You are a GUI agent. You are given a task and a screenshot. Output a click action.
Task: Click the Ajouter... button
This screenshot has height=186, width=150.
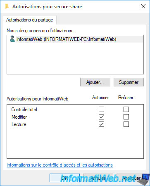coord(95,82)
